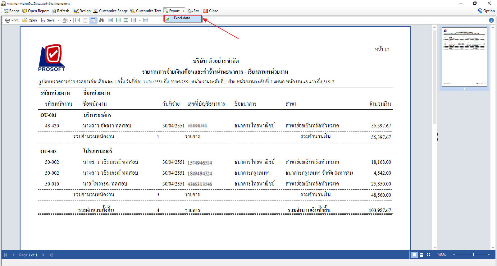Open the report Design editor
The width and height of the screenshot is (497, 266).
(82, 11)
